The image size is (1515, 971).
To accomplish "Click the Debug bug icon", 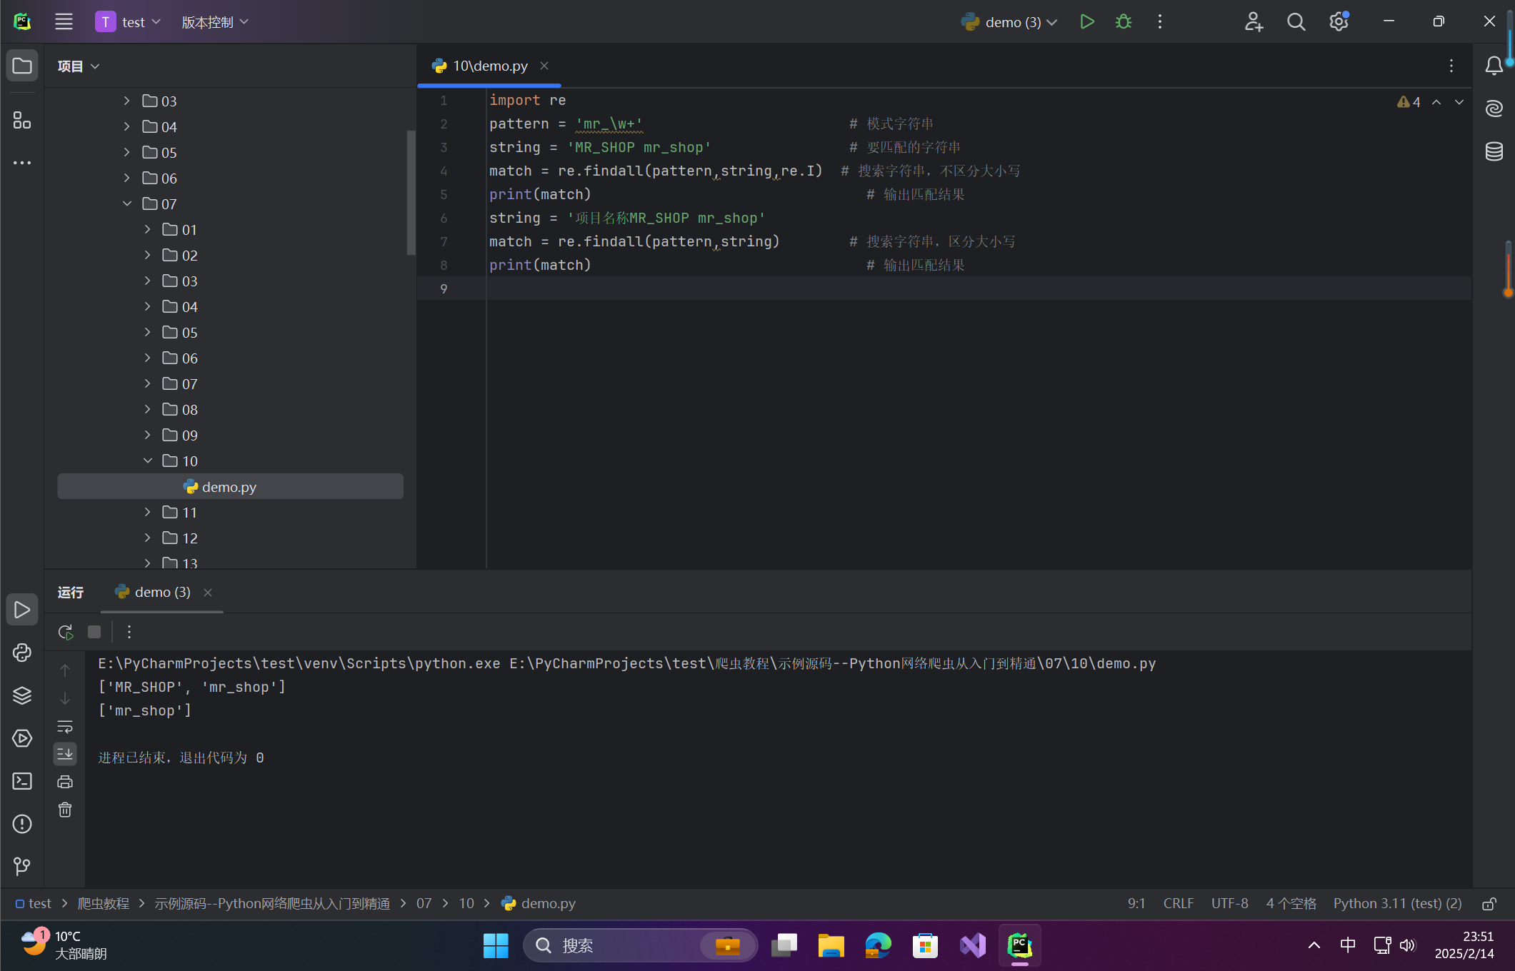I will click(x=1124, y=22).
